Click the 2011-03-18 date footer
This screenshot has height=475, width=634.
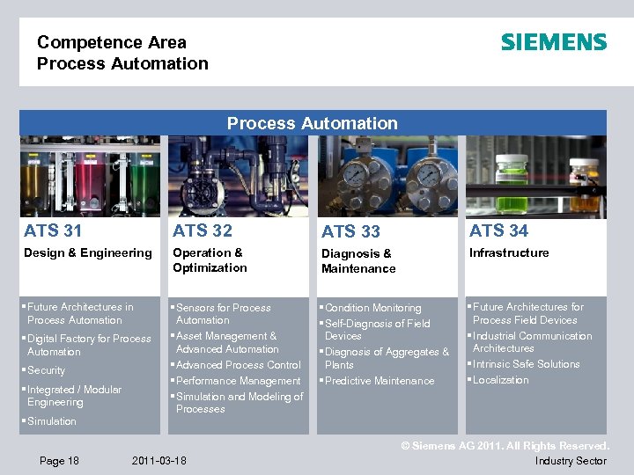[x=158, y=461]
